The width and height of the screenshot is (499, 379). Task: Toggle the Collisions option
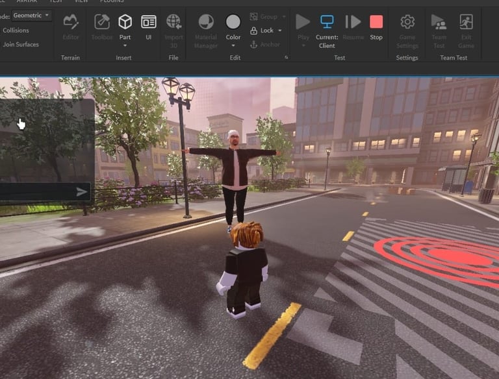click(x=16, y=31)
